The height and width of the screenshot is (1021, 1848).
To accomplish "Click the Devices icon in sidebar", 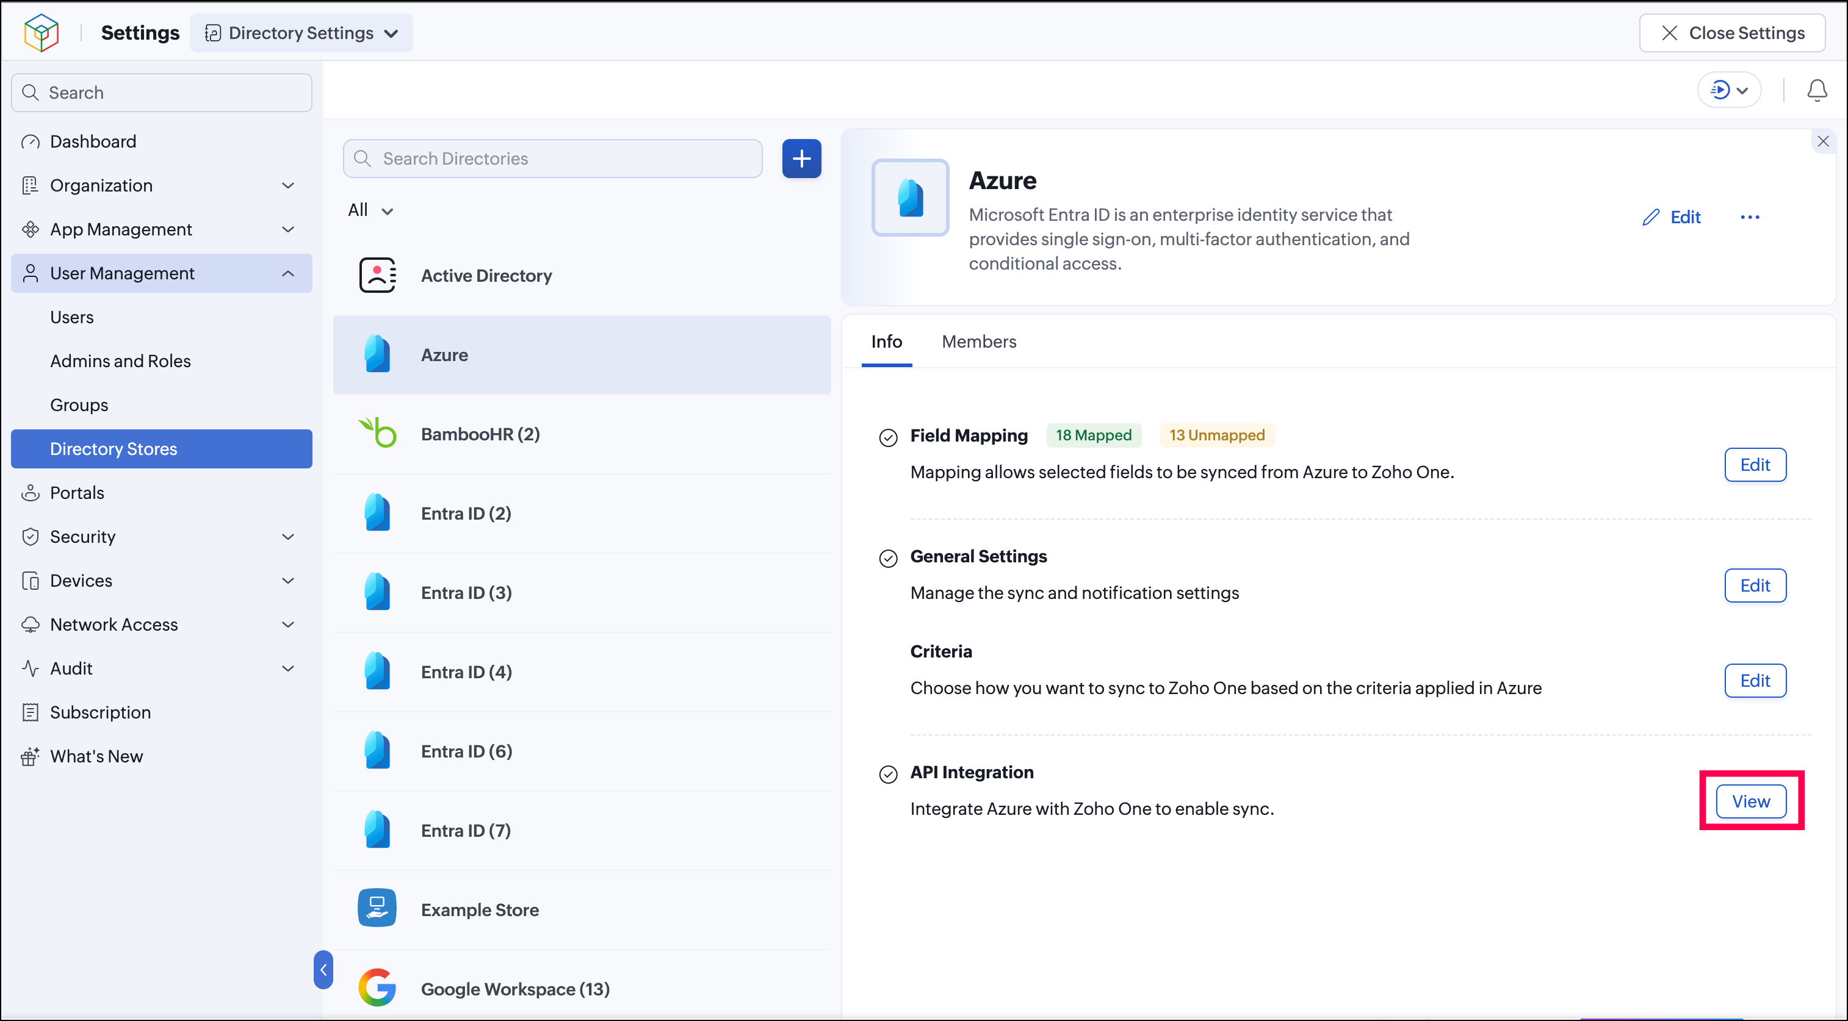I will pyautogui.click(x=31, y=581).
